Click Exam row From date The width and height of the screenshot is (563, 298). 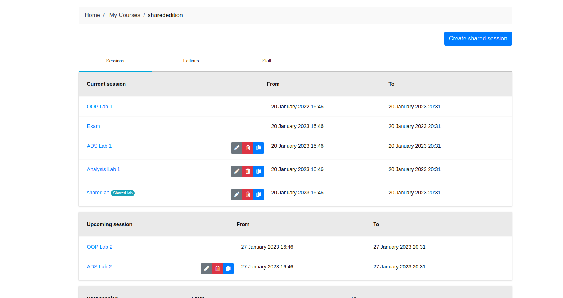click(x=297, y=126)
